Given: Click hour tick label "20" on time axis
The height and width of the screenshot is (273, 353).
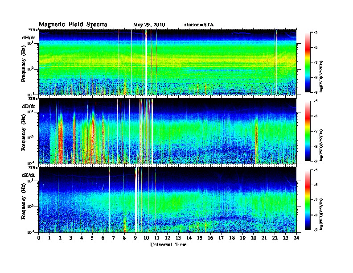Looking at the screenshot, I should pyautogui.click(x=254, y=238).
